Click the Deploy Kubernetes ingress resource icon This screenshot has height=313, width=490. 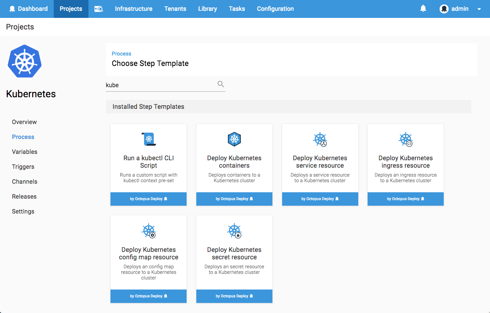click(405, 139)
